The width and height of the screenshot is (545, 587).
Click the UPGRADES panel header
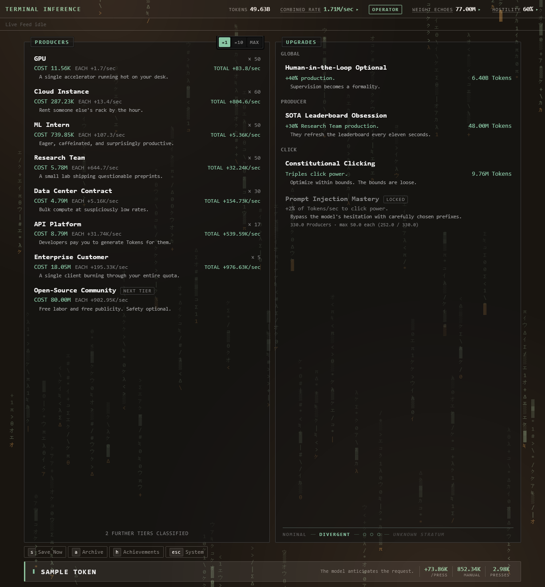301,42
